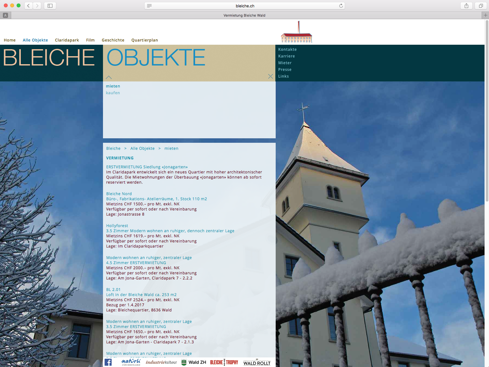Open the Safari share button
The image size is (489, 367).
tap(466, 5)
